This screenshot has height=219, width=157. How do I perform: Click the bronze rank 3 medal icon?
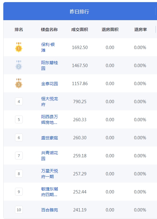(x=19, y=83)
